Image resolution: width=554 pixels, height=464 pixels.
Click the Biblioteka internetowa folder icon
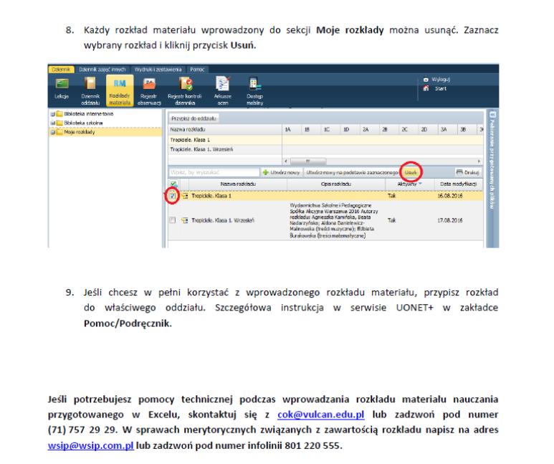click(x=59, y=114)
